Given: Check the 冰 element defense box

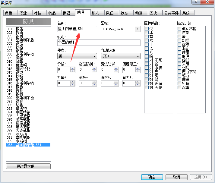Looking at the screenshot, I should pyautogui.click(x=147, y=33).
